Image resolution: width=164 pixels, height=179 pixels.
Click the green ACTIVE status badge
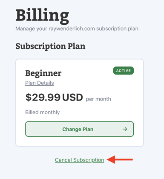click(124, 71)
